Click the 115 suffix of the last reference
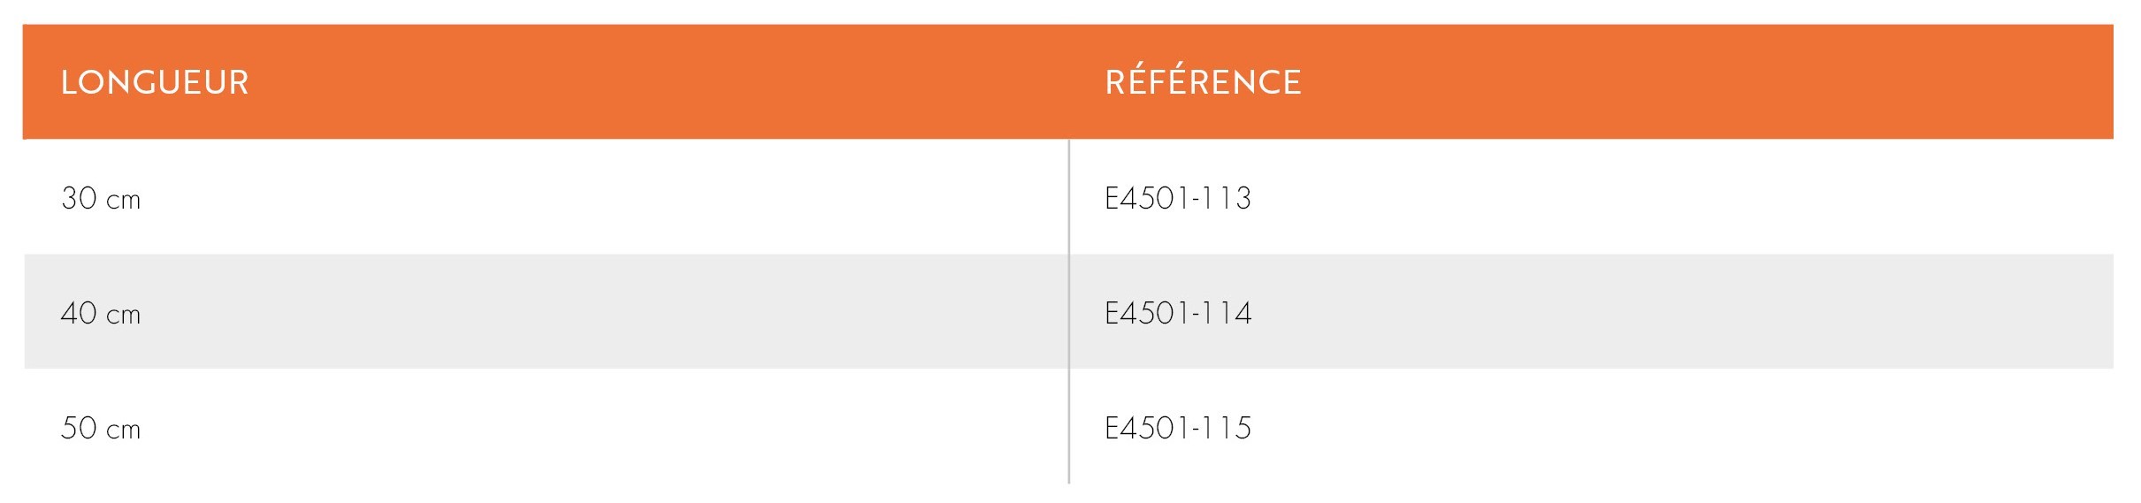The width and height of the screenshot is (2141, 503). click(x=1229, y=428)
